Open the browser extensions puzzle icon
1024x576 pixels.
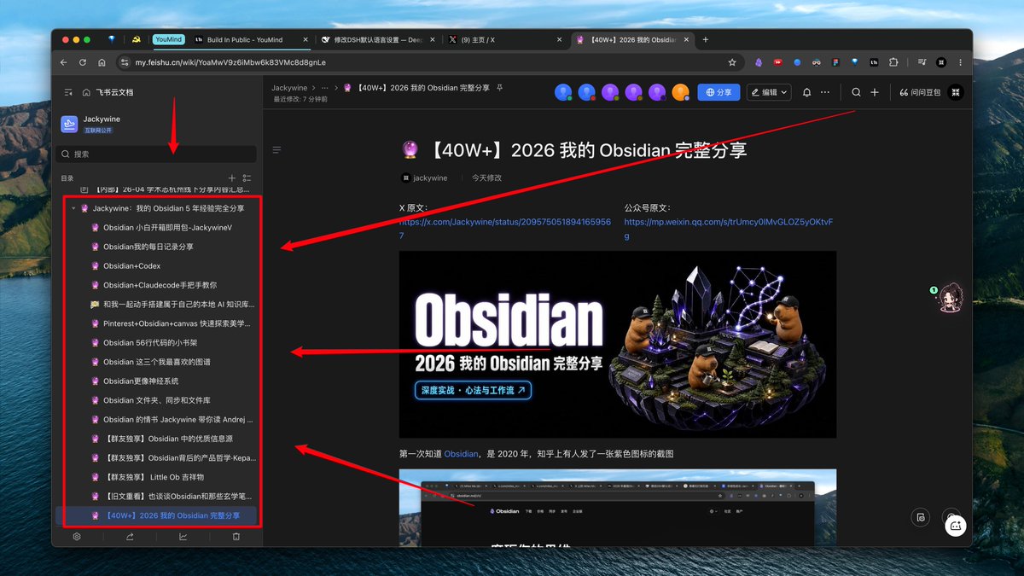coord(893,62)
